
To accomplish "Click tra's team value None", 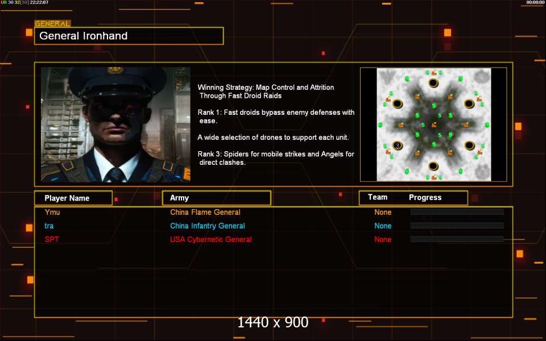I will click(383, 226).
